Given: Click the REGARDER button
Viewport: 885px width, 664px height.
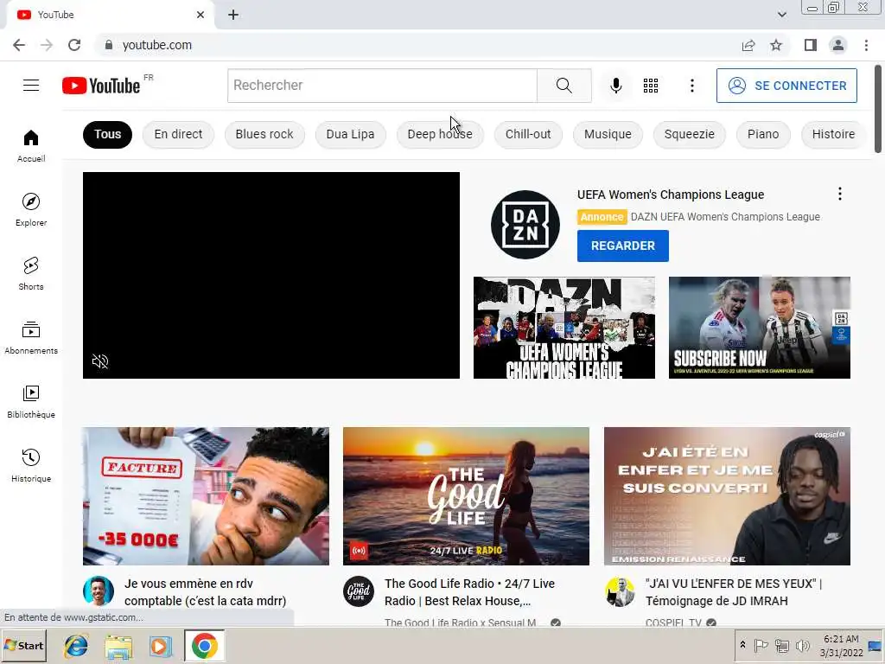Looking at the screenshot, I should pos(622,246).
